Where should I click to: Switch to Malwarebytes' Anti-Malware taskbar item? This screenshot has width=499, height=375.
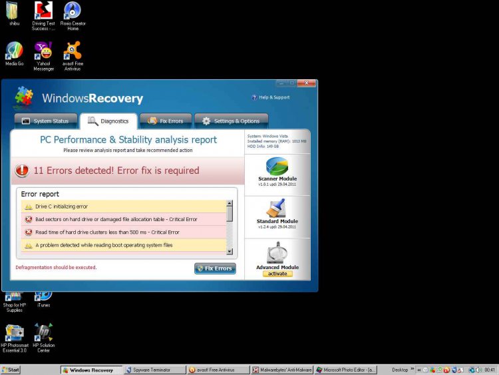point(282,370)
